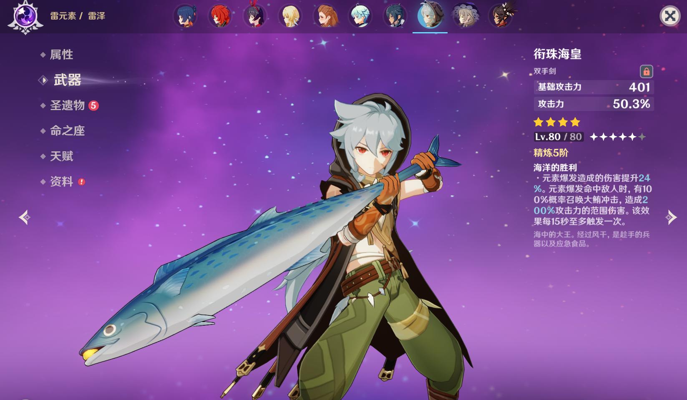Select the character portrait with lace hat
This screenshot has width=687, height=400.
[465, 16]
